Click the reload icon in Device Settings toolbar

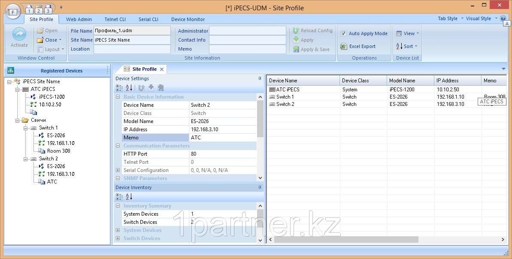coord(141,88)
